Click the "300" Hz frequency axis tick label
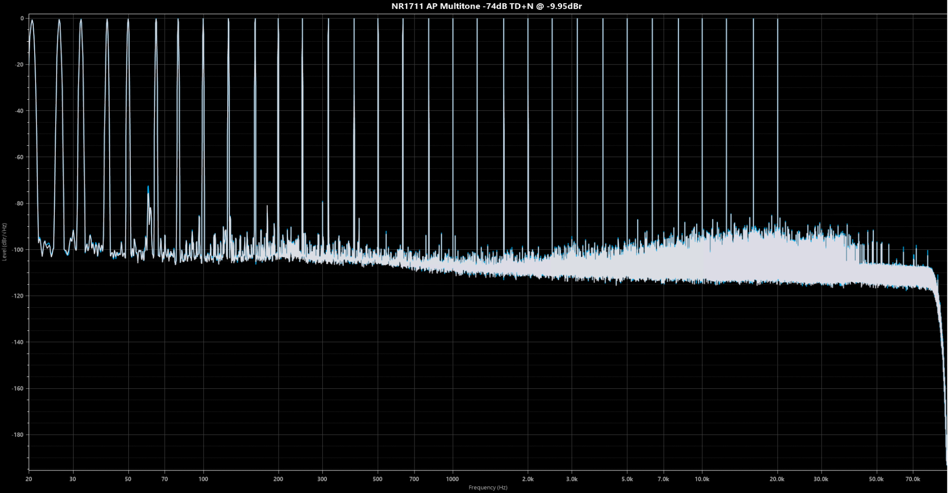The width and height of the screenshot is (948, 493). [x=322, y=479]
